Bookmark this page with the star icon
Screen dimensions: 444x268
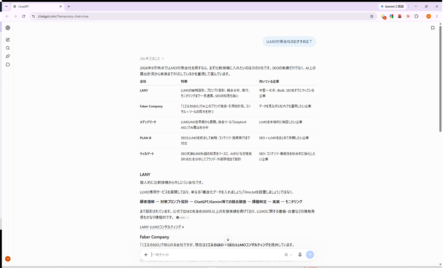tap(372, 16)
